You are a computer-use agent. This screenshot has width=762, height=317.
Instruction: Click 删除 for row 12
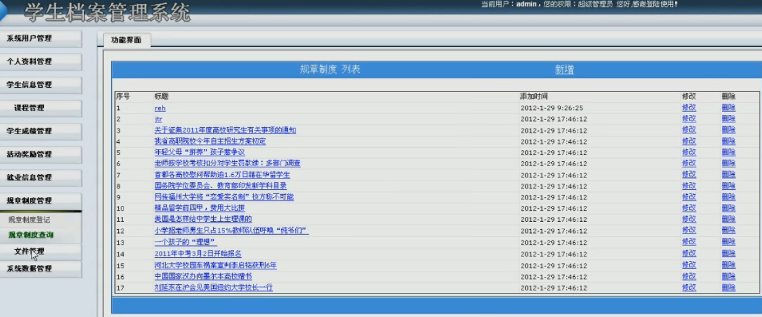pos(728,230)
